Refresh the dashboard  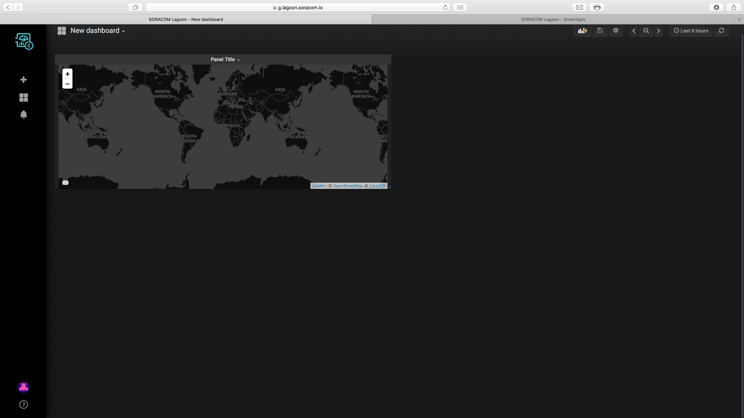tap(721, 31)
